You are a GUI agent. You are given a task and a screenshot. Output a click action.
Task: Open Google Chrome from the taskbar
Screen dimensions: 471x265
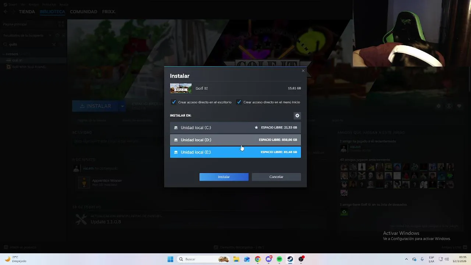258,259
